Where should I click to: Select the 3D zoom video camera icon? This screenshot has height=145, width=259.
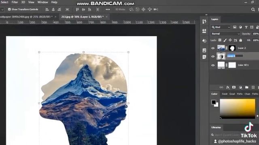156,9
